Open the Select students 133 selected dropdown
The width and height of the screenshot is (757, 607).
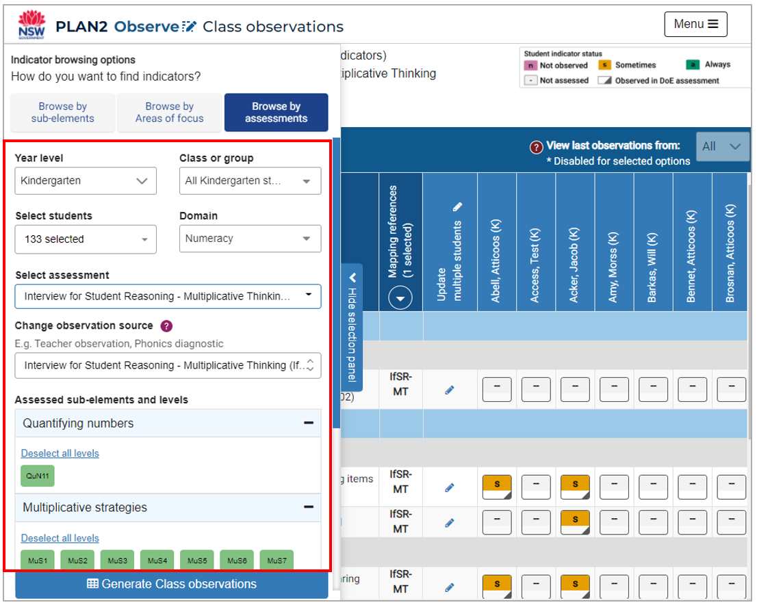tap(86, 239)
